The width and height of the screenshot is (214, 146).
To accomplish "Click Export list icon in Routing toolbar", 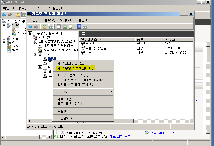I will tap(71, 27).
